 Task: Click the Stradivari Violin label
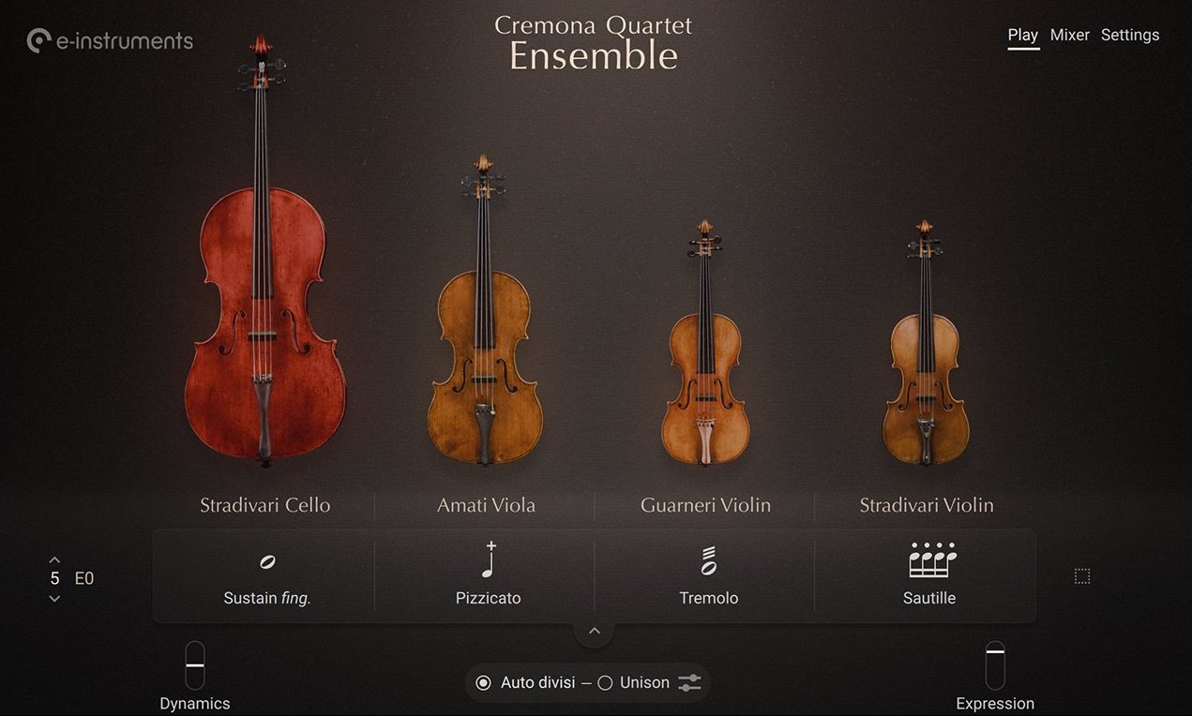(x=927, y=505)
